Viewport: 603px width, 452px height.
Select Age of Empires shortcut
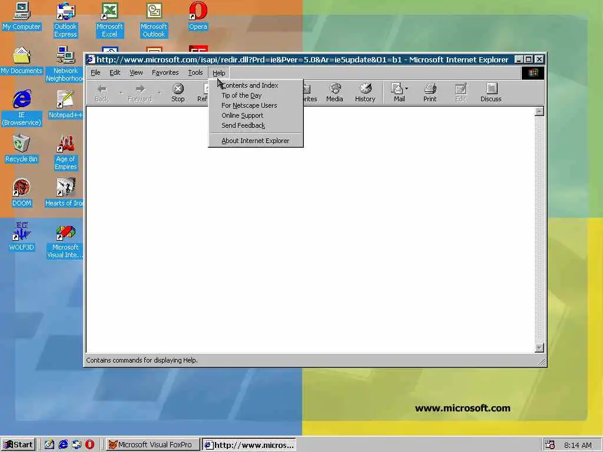65,152
